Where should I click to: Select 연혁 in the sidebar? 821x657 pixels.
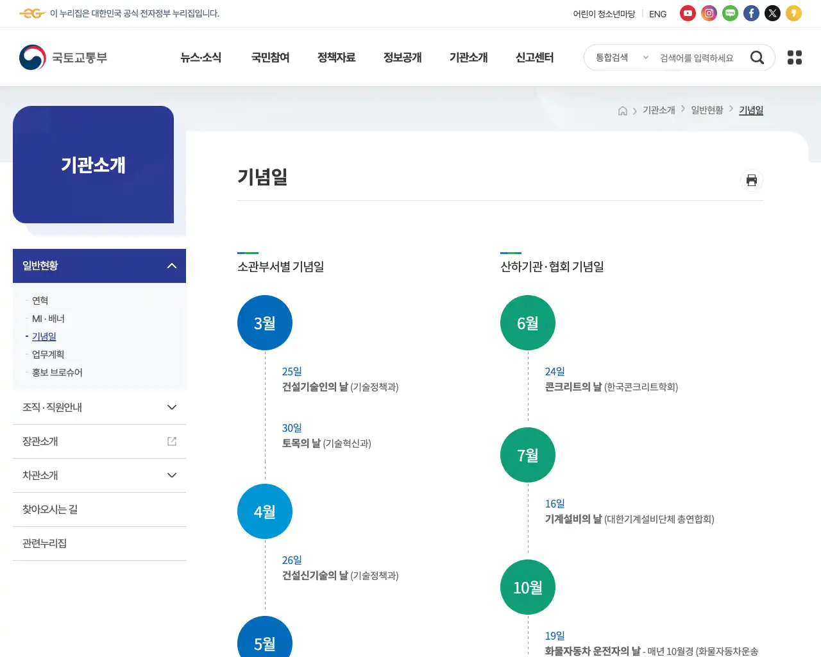tap(40, 301)
